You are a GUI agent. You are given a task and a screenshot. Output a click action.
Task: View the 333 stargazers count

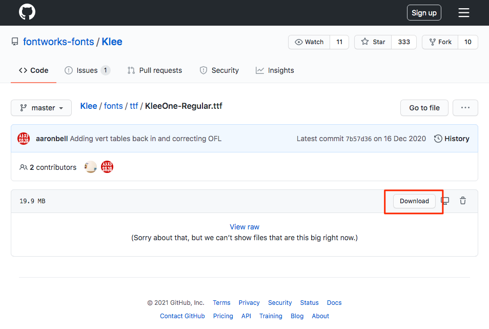[x=404, y=42]
